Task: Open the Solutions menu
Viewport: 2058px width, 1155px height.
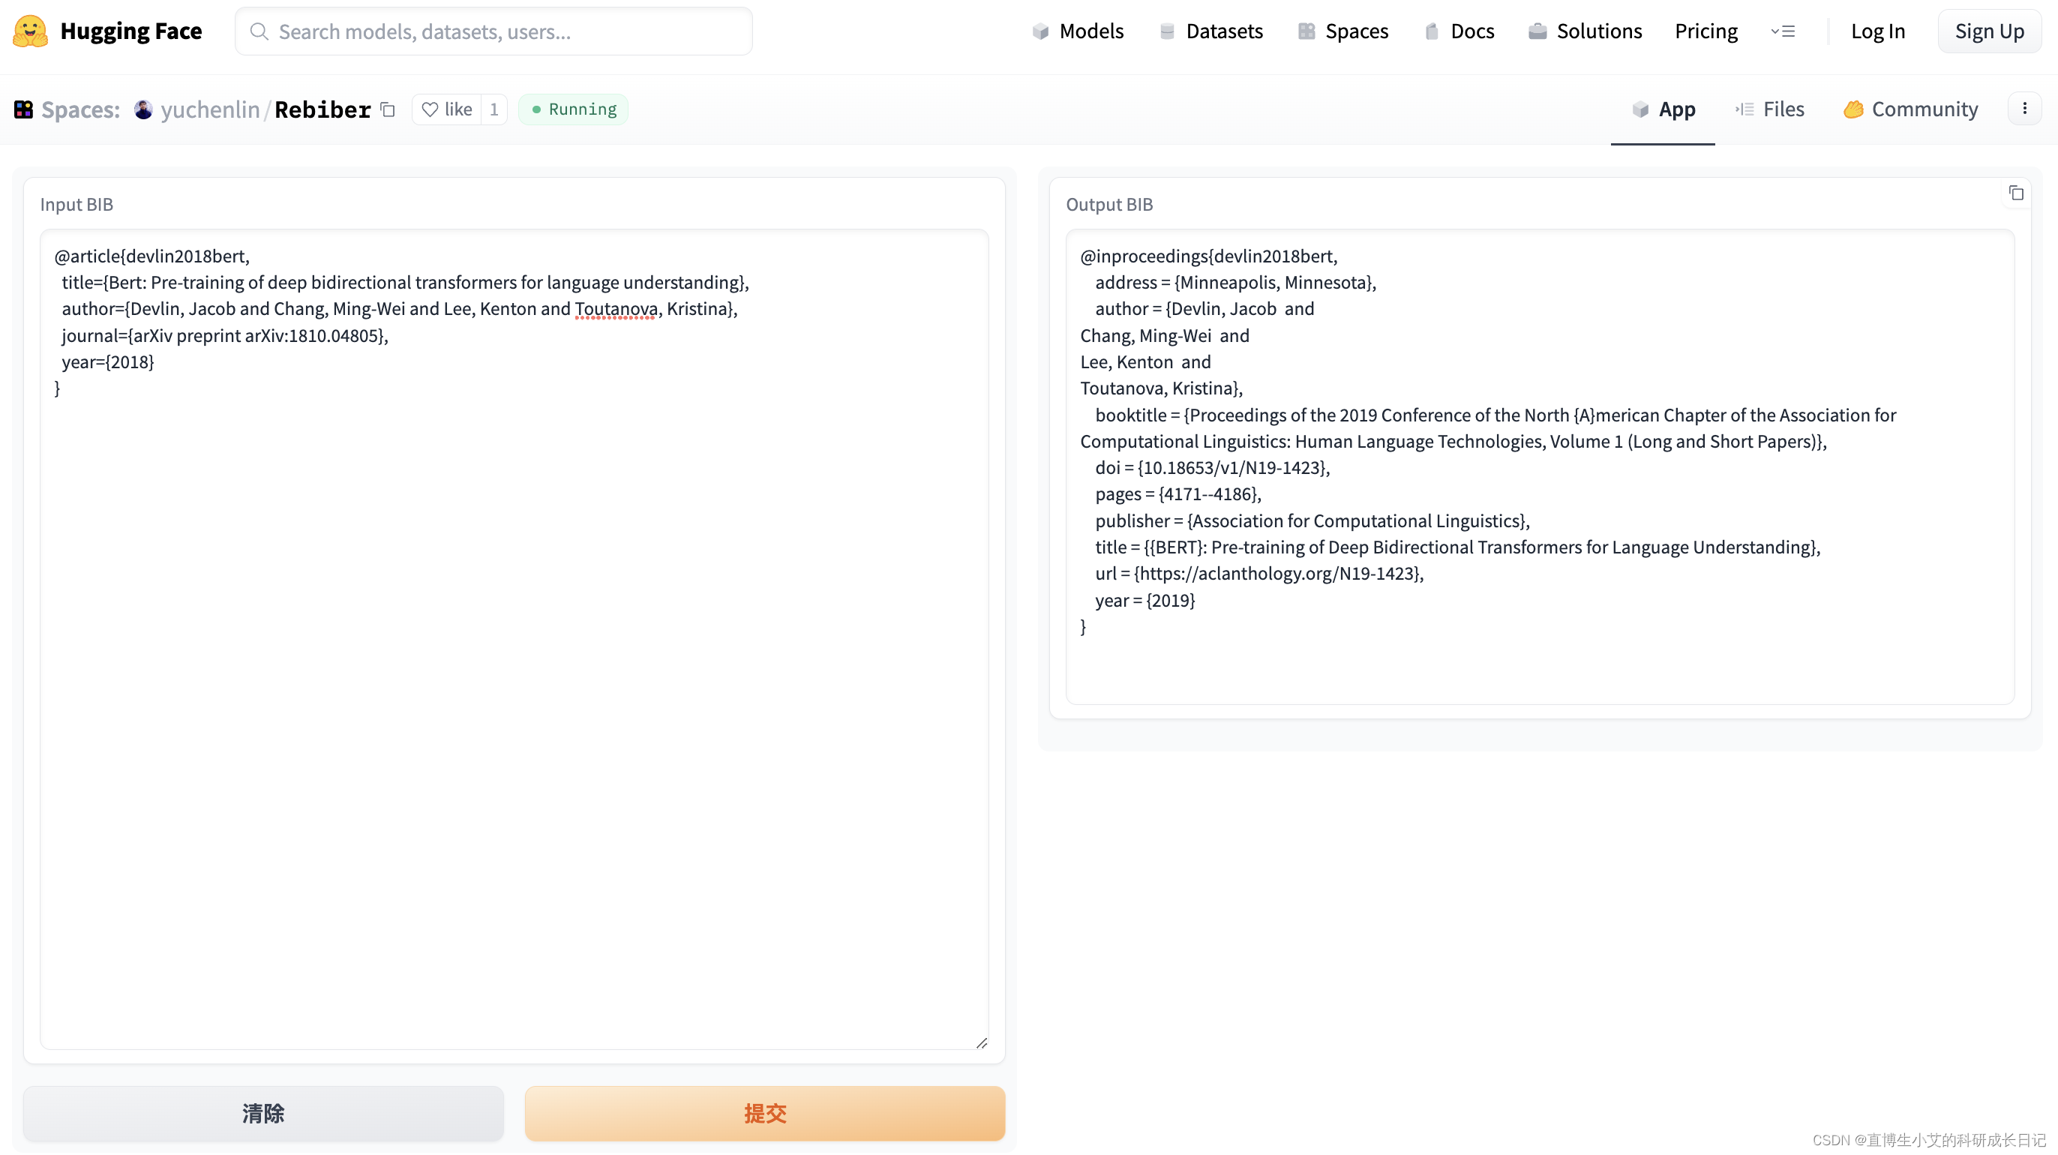Action: (1585, 31)
